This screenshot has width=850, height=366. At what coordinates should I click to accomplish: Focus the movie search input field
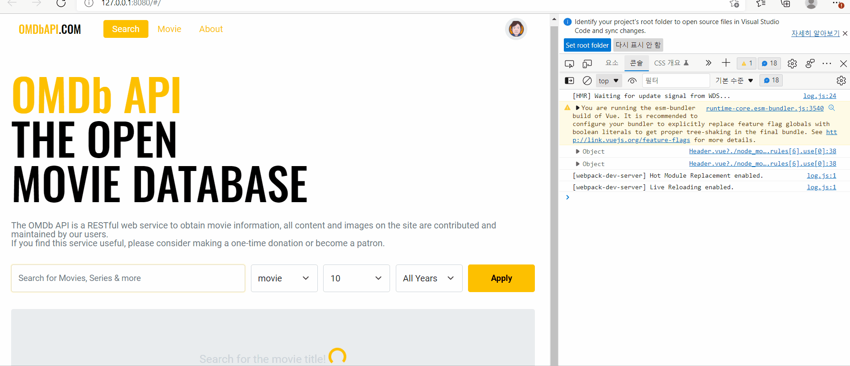128,278
